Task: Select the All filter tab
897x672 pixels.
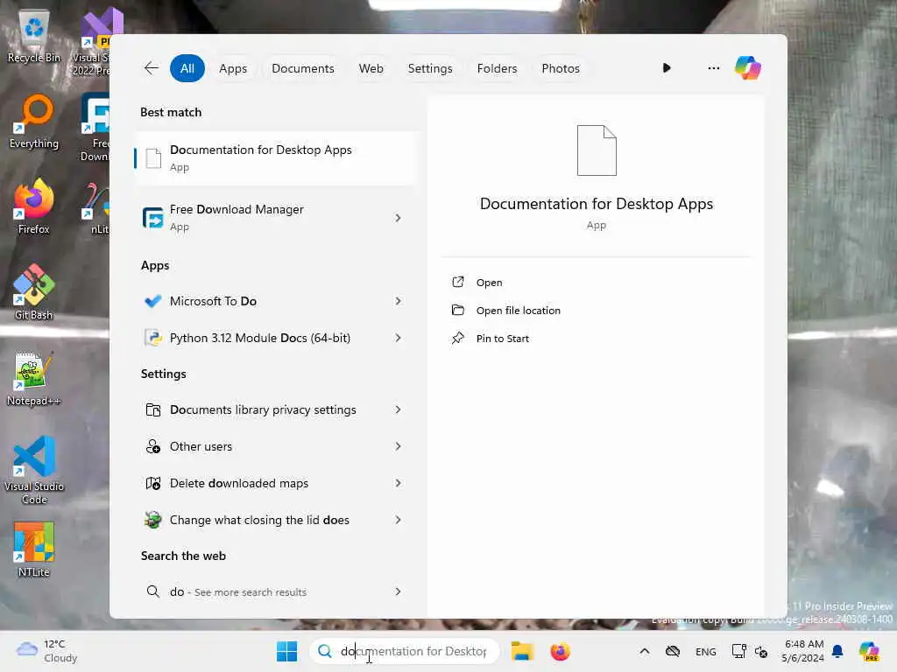Action: [x=187, y=68]
